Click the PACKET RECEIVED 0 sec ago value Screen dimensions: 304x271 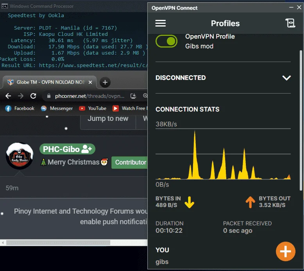tap(238, 230)
